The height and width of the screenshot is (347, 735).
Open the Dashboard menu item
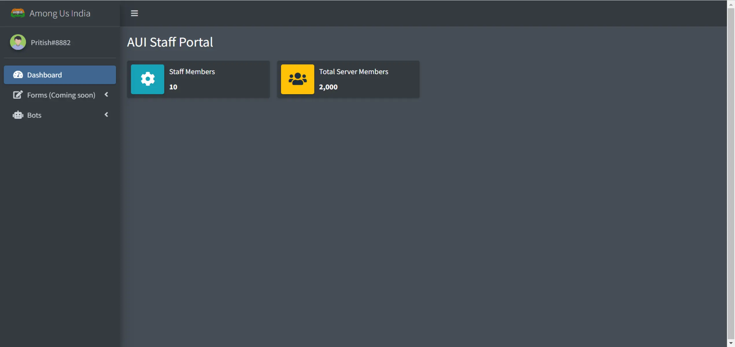point(45,75)
